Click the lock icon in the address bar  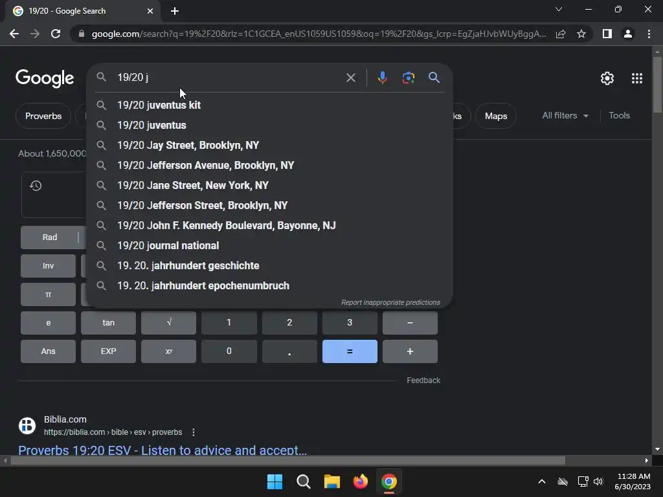[x=82, y=34]
